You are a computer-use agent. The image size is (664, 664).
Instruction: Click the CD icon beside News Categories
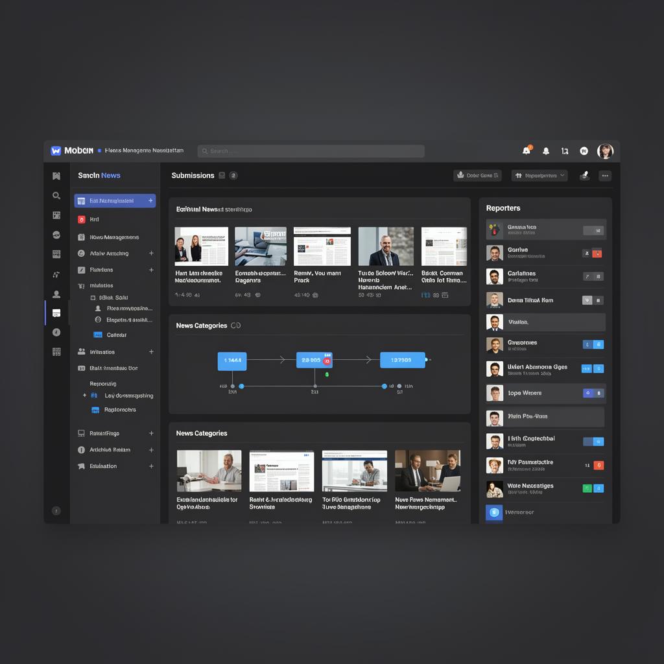coord(236,326)
